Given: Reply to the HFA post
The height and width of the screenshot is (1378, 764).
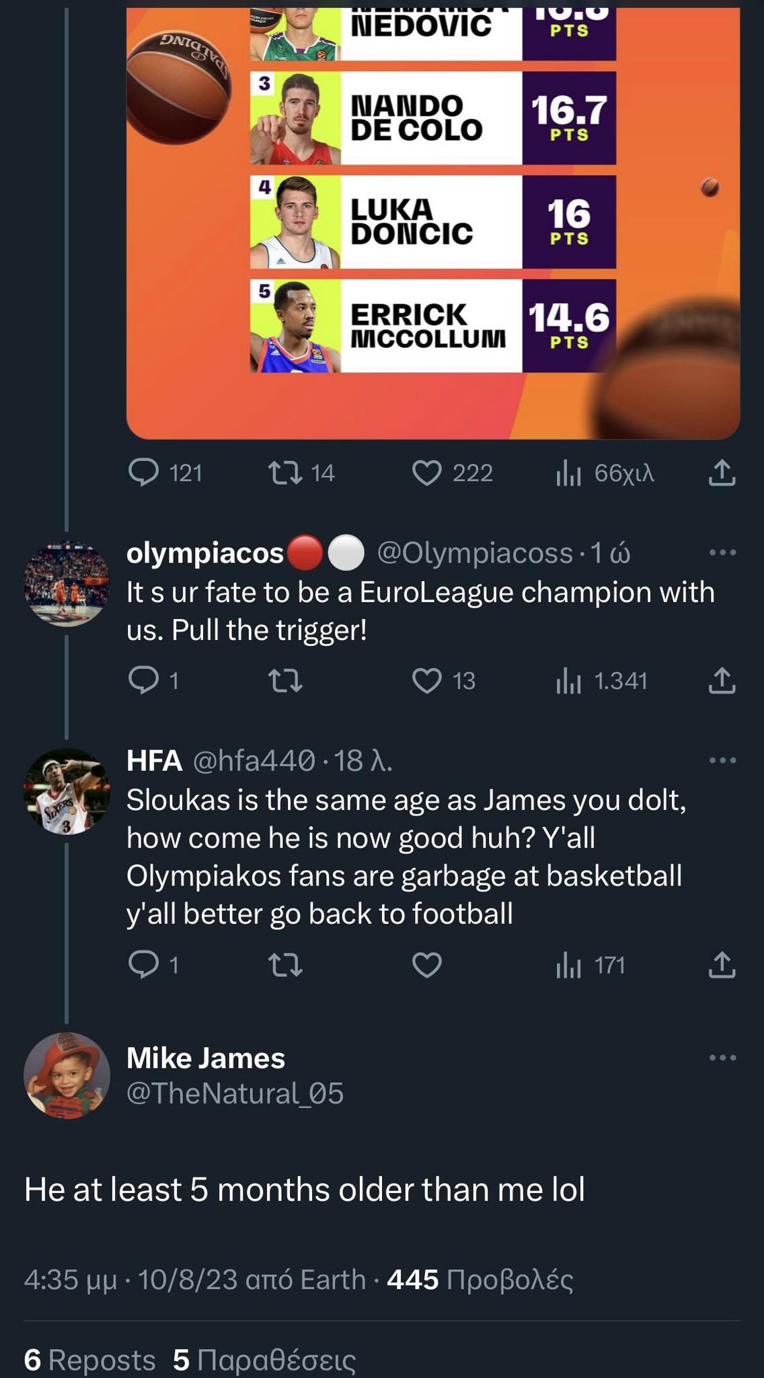Looking at the screenshot, I should (x=143, y=966).
